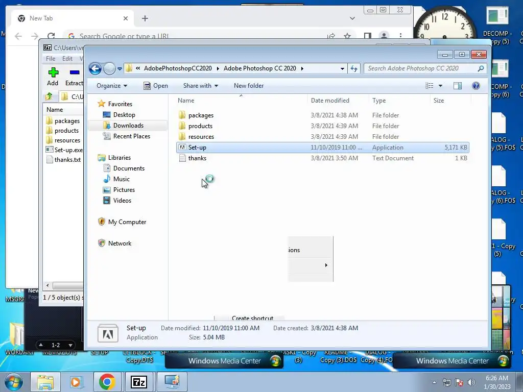Click the Open toolbar button
This screenshot has height=392, width=523.
pos(156,86)
